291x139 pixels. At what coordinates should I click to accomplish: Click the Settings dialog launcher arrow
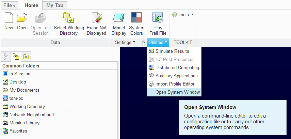click(x=144, y=42)
